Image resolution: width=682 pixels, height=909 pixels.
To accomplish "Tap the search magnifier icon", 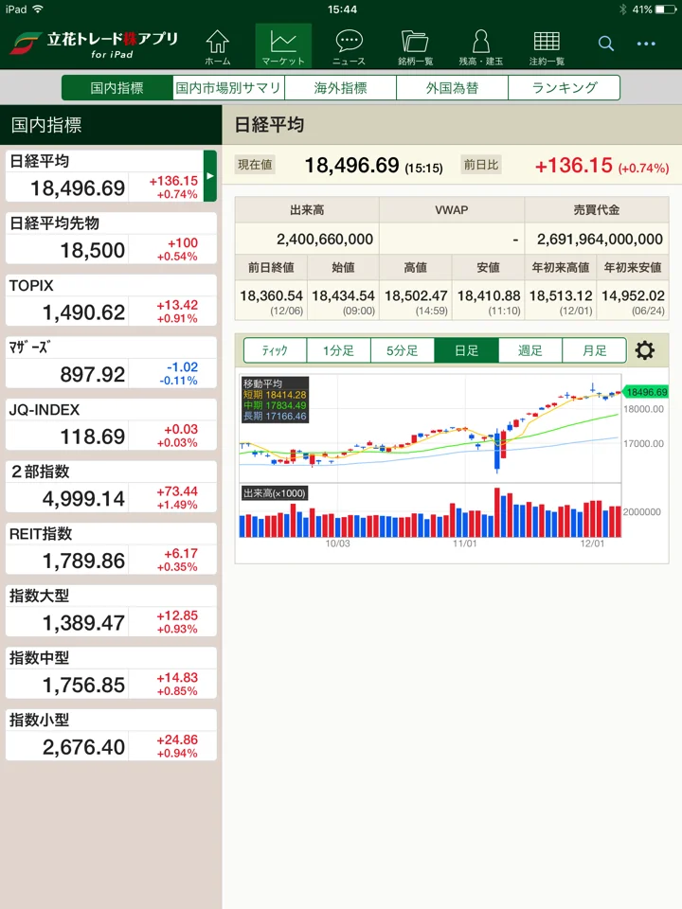I will pyautogui.click(x=606, y=44).
